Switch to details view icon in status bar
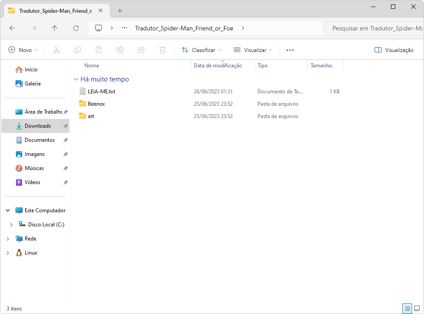The image size is (424, 314). [x=407, y=308]
